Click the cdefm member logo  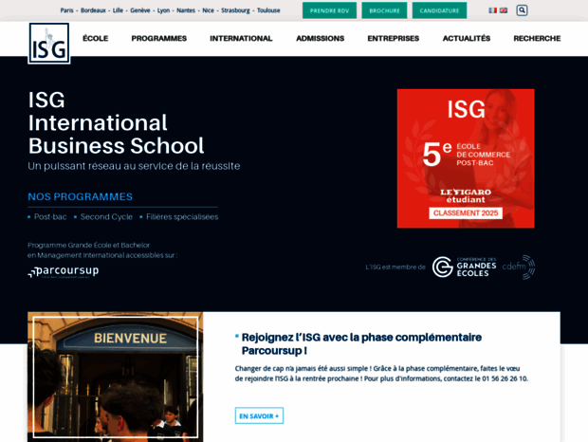[519, 267]
